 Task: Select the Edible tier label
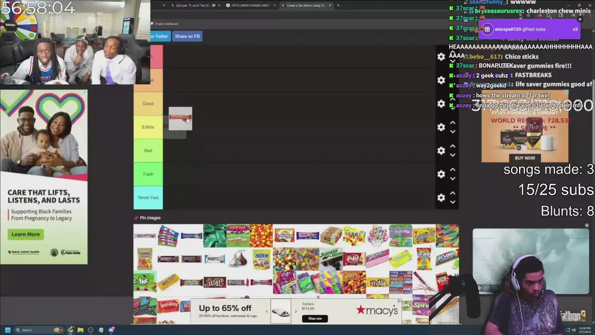coord(148,127)
